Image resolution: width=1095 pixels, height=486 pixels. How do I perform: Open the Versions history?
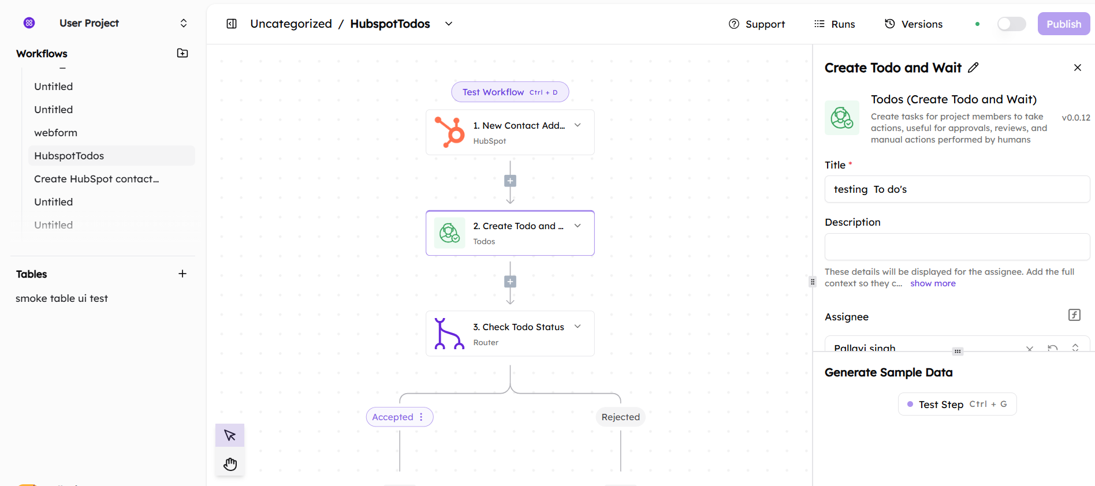coord(914,24)
